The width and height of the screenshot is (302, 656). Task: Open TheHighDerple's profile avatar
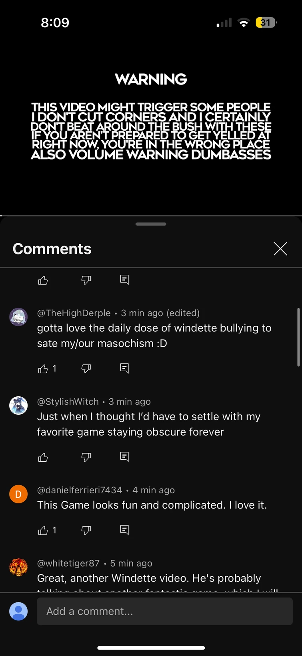[18, 317]
